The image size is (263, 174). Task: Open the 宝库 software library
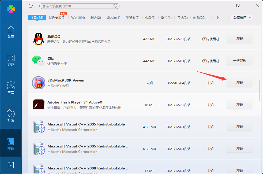pyautogui.click(x=11, y=88)
